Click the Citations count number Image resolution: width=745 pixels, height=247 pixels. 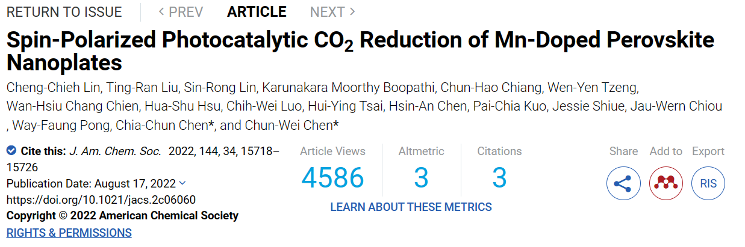tap(499, 178)
